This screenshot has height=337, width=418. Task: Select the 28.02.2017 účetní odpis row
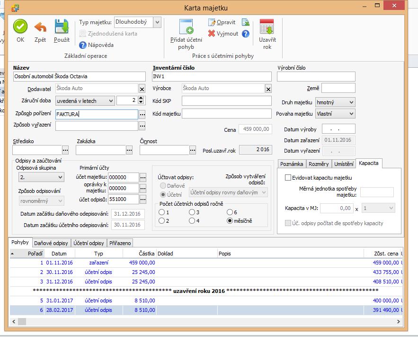206,310
